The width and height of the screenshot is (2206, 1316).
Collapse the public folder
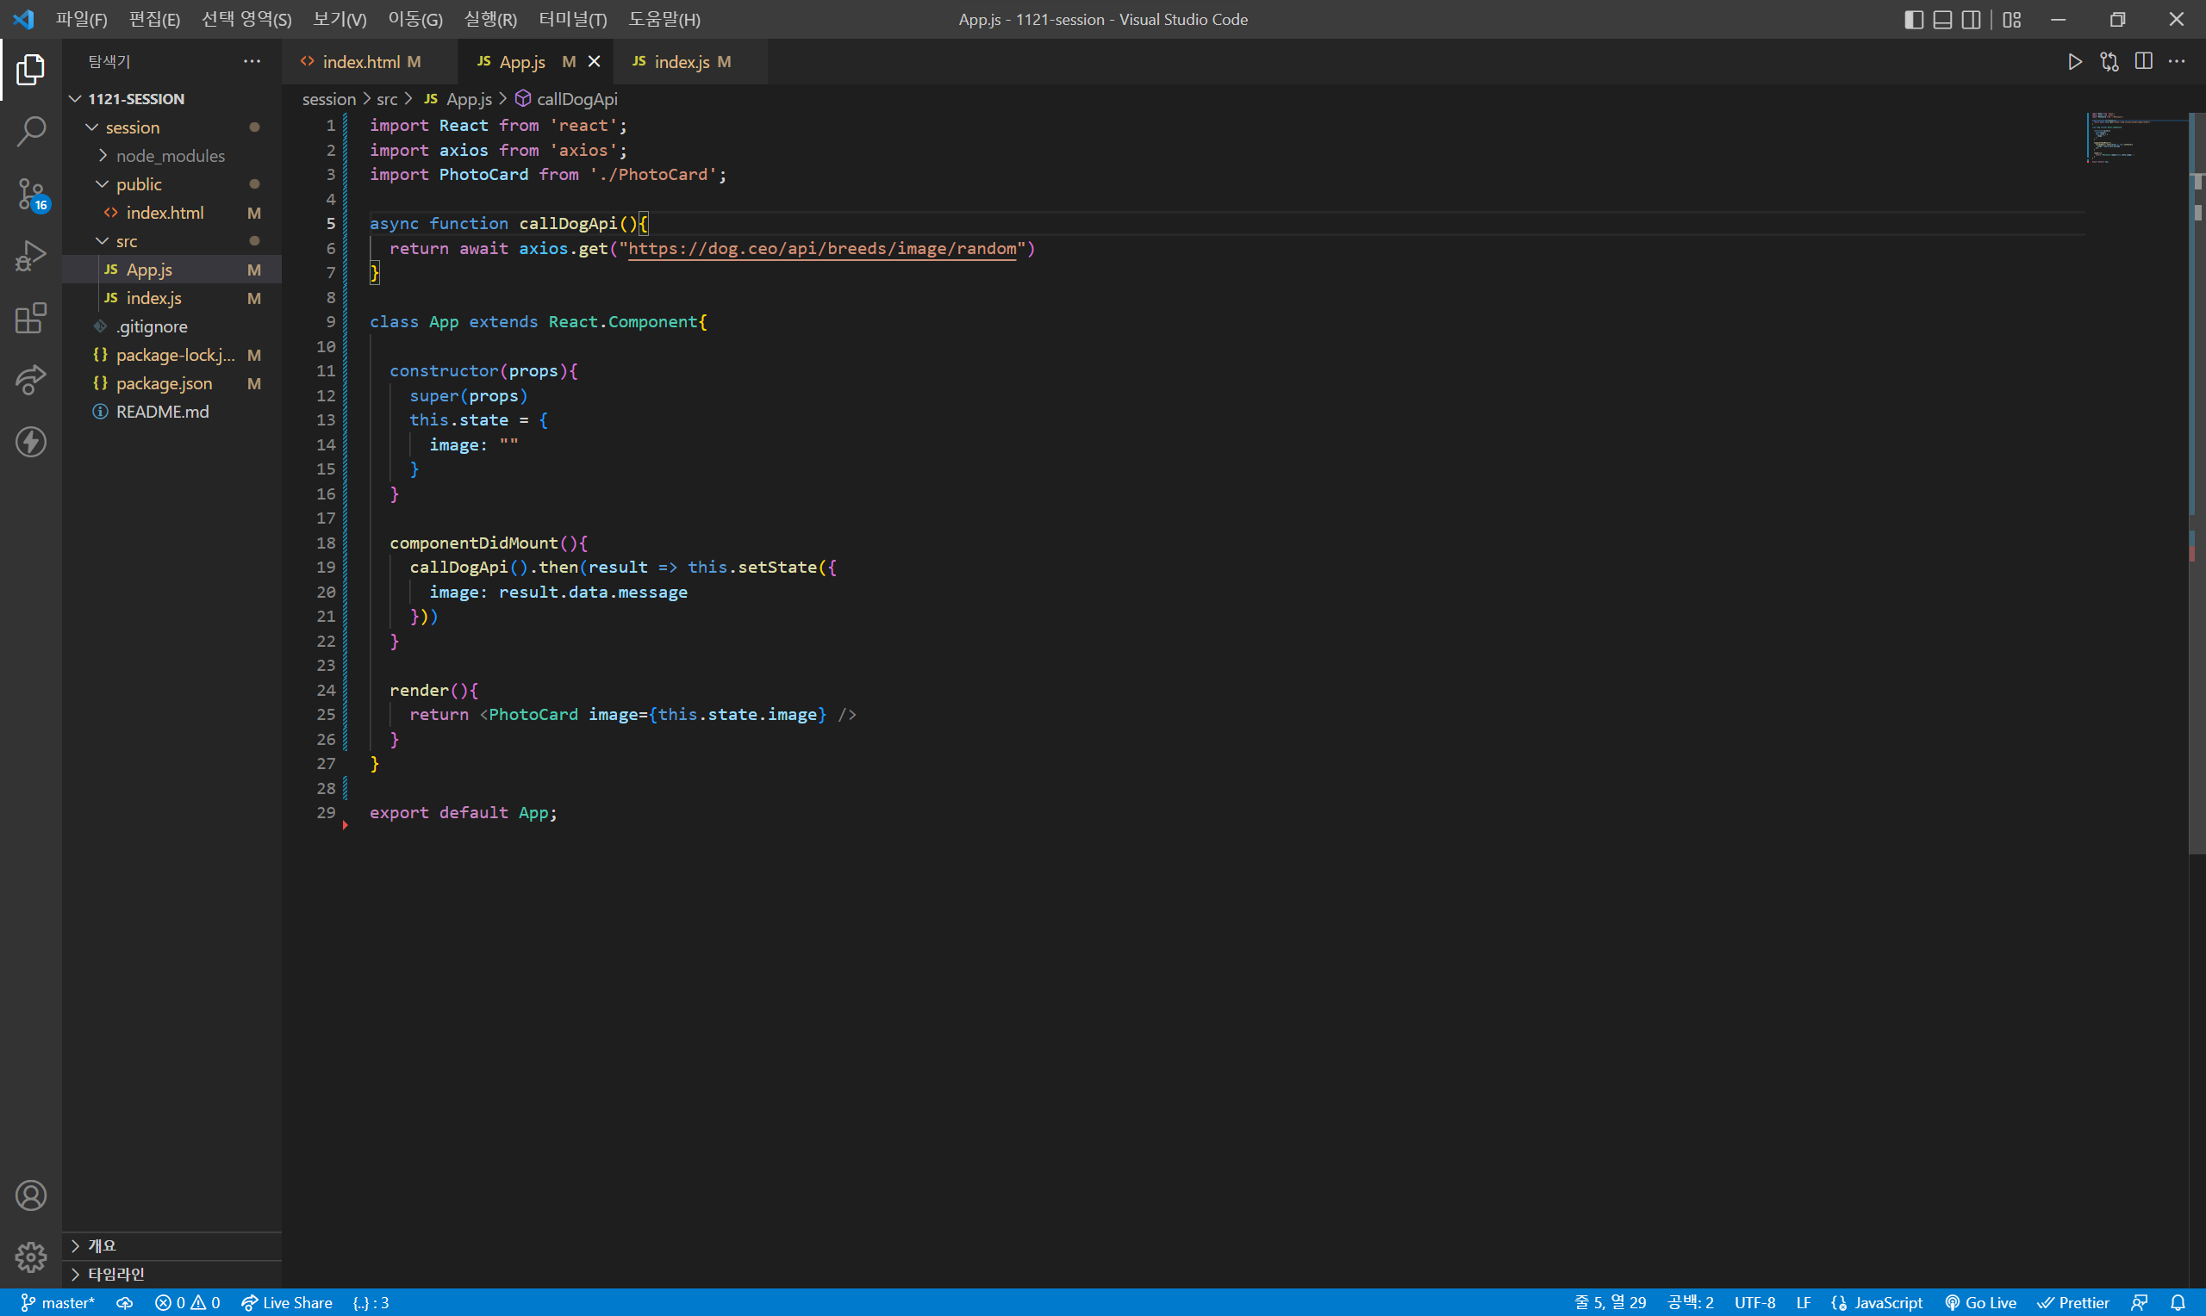[139, 183]
